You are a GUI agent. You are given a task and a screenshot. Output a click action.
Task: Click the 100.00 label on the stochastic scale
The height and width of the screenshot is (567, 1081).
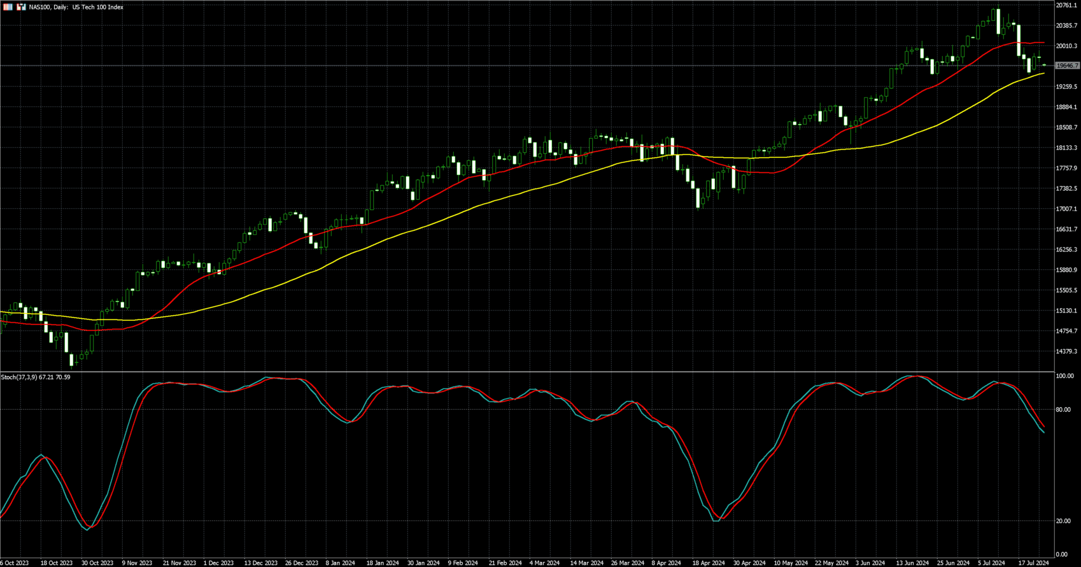pyautogui.click(x=1064, y=376)
